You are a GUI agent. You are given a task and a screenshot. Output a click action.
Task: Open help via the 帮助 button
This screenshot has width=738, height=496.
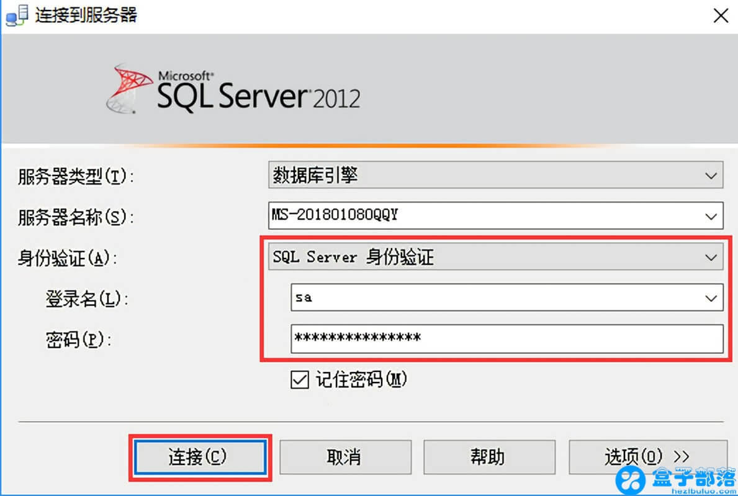[x=490, y=457]
